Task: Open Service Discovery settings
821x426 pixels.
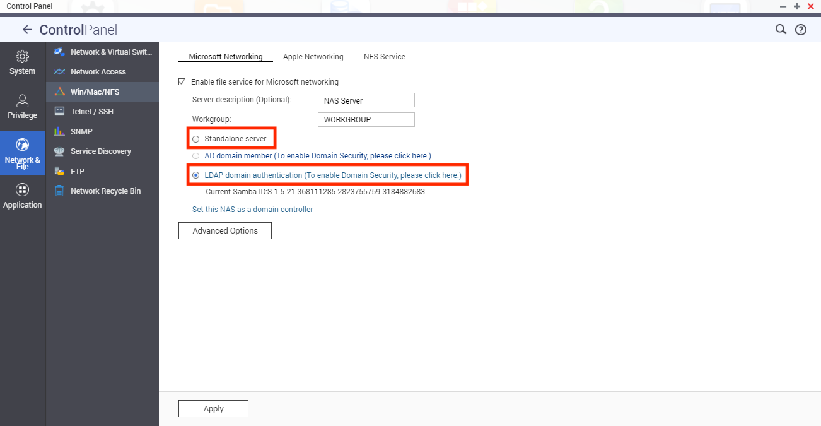Action: 100,151
